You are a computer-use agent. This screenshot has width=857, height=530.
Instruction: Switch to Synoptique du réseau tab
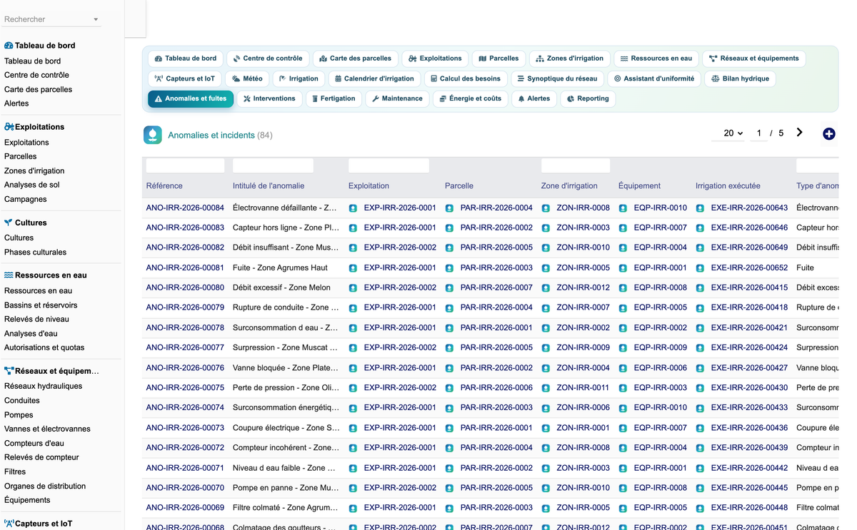(x=557, y=78)
